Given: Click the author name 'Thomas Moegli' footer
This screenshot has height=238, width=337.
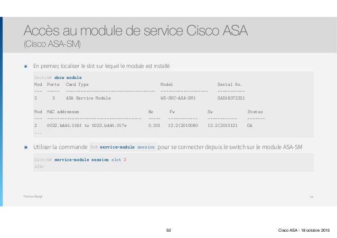Looking at the screenshot, I should 33,196.
